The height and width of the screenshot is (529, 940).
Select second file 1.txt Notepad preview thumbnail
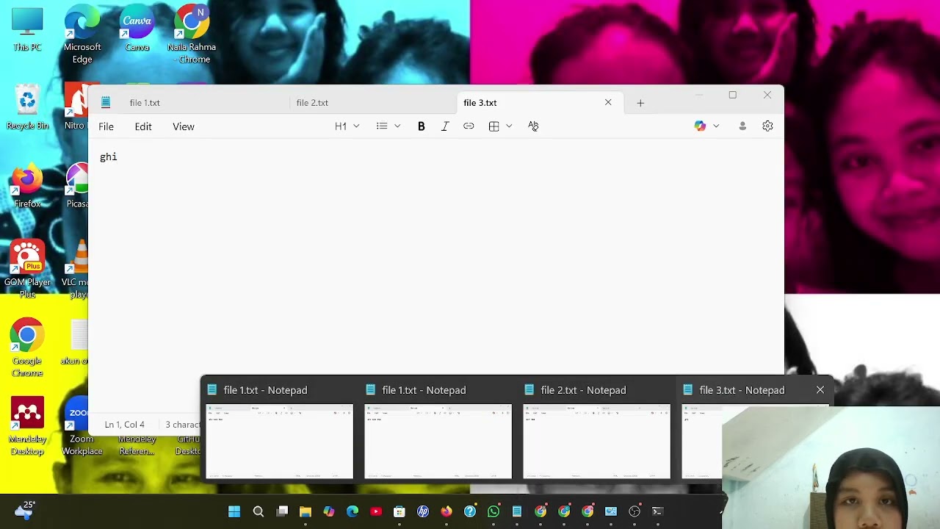pos(438,441)
